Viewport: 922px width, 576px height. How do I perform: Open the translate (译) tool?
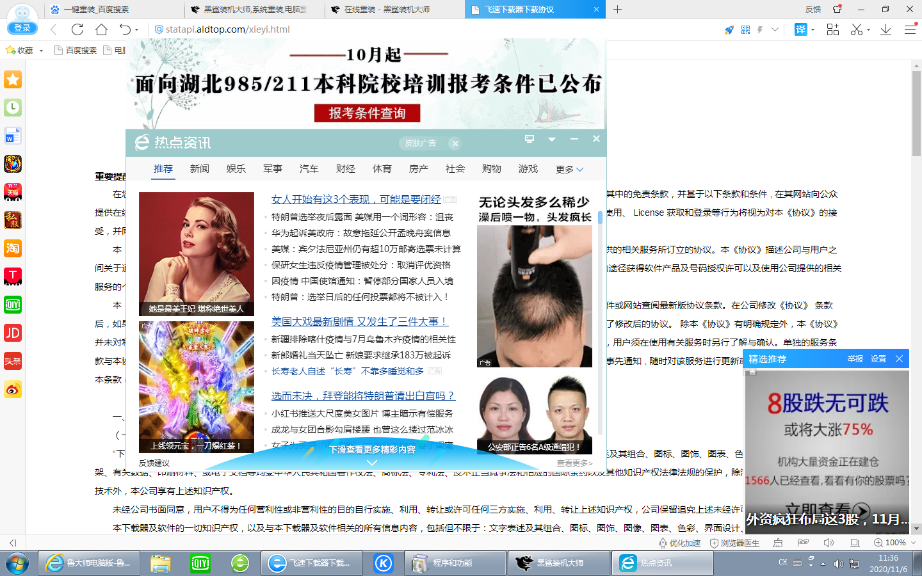click(801, 29)
